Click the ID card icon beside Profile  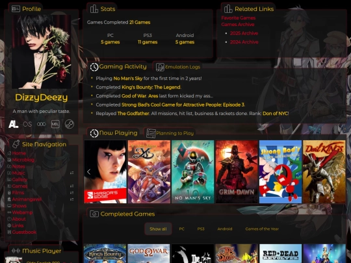coord(16,9)
